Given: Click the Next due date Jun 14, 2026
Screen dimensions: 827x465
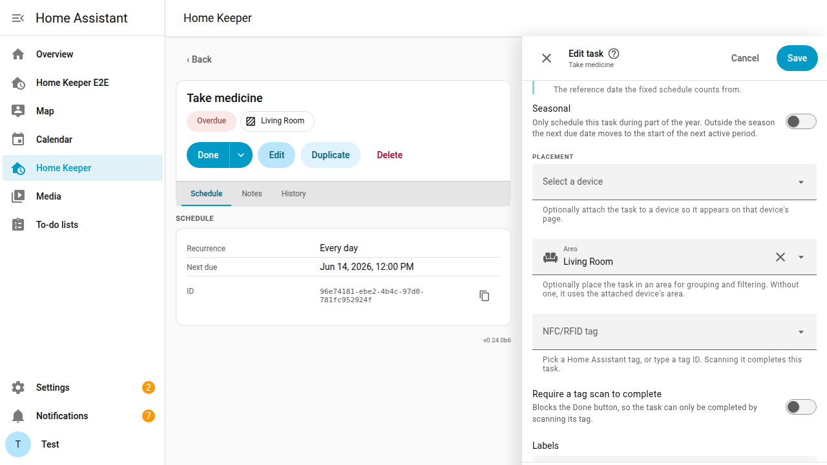Looking at the screenshot, I should tap(366, 267).
